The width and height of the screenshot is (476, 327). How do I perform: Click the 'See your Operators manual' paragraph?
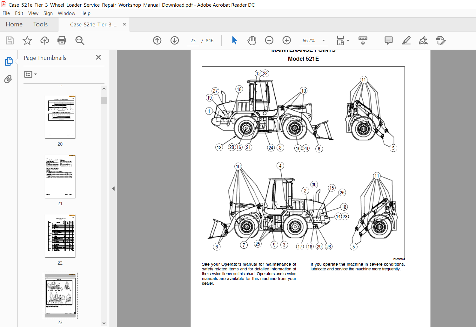pyautogui.click(x=249, y=274)
